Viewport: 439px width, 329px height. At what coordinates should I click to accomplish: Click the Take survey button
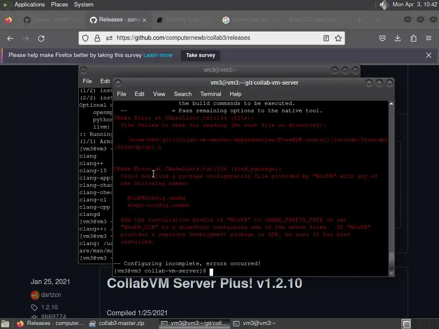click(201, 55)
